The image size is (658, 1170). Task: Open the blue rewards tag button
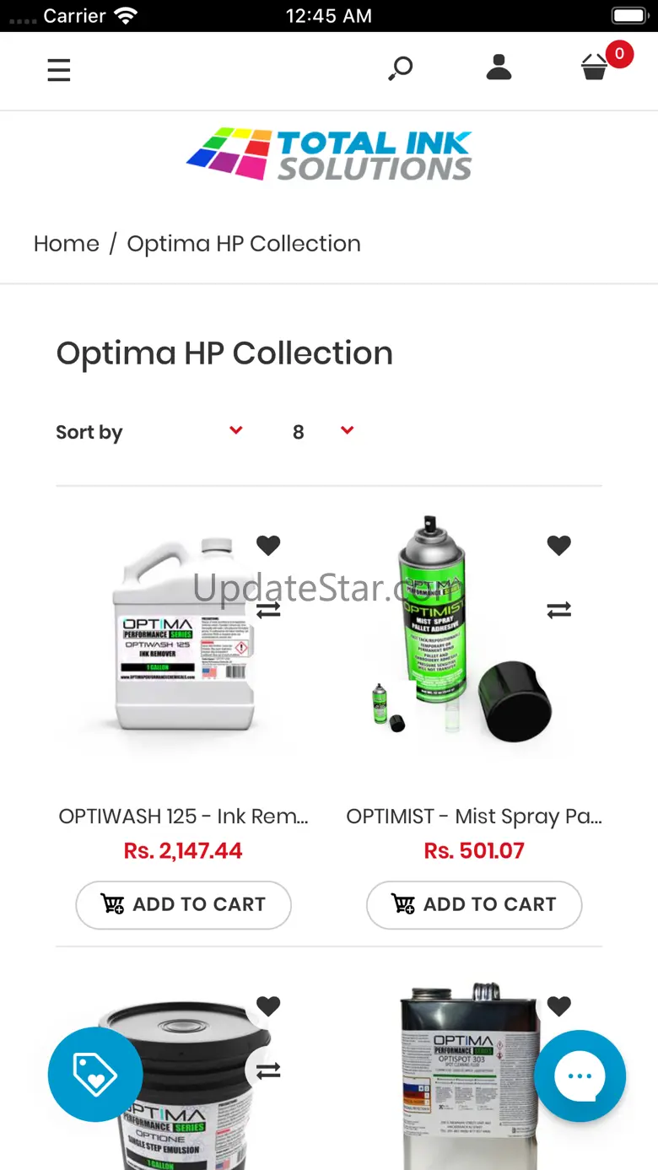point(94,1074)
